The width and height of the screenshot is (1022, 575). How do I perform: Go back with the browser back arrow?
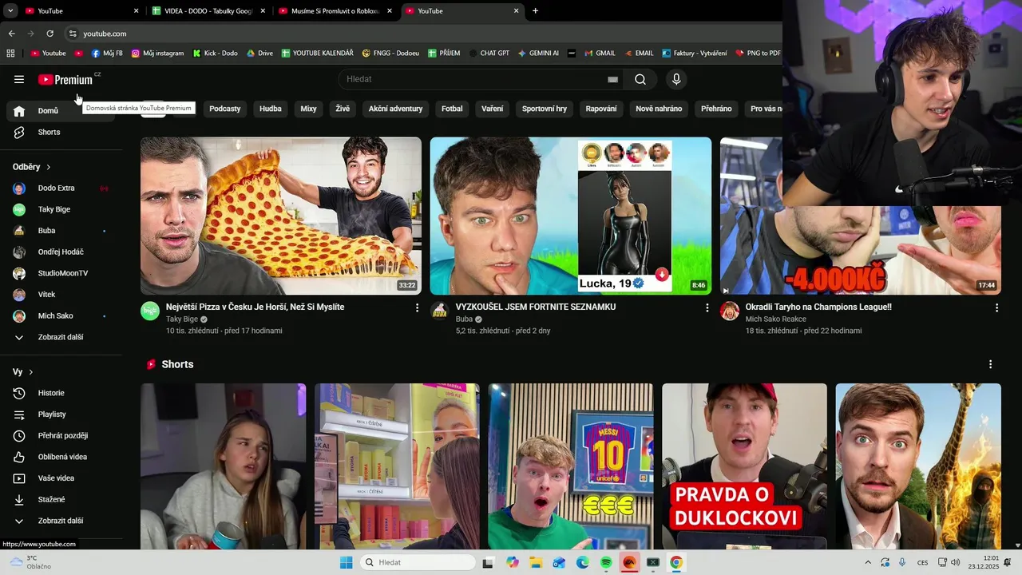point(11,34)
